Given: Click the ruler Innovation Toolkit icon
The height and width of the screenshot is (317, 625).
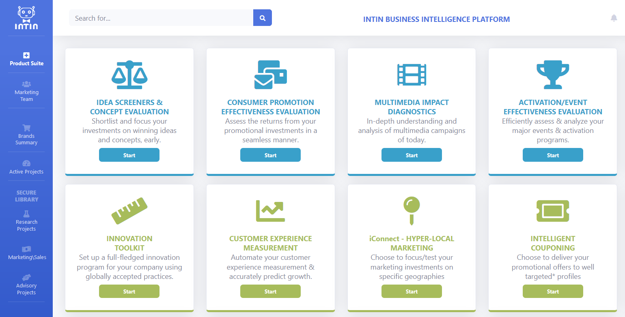Looking at the screenshot, I should coord(129,211).
